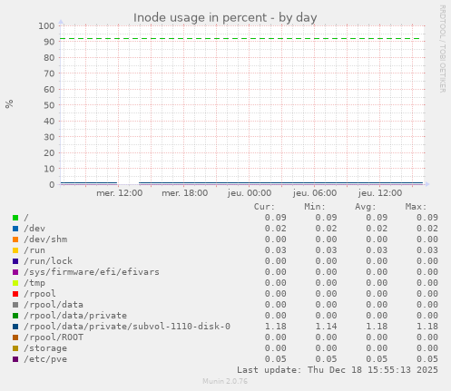The height and width of the screenshot is (391, 451).
Task: Select the /rpool legend label
Action: [40, 294]
